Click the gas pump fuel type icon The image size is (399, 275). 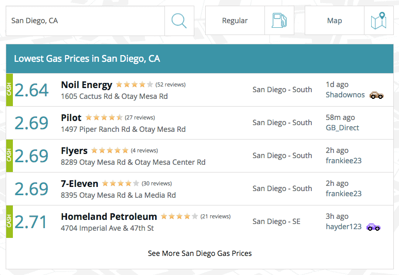279,20
